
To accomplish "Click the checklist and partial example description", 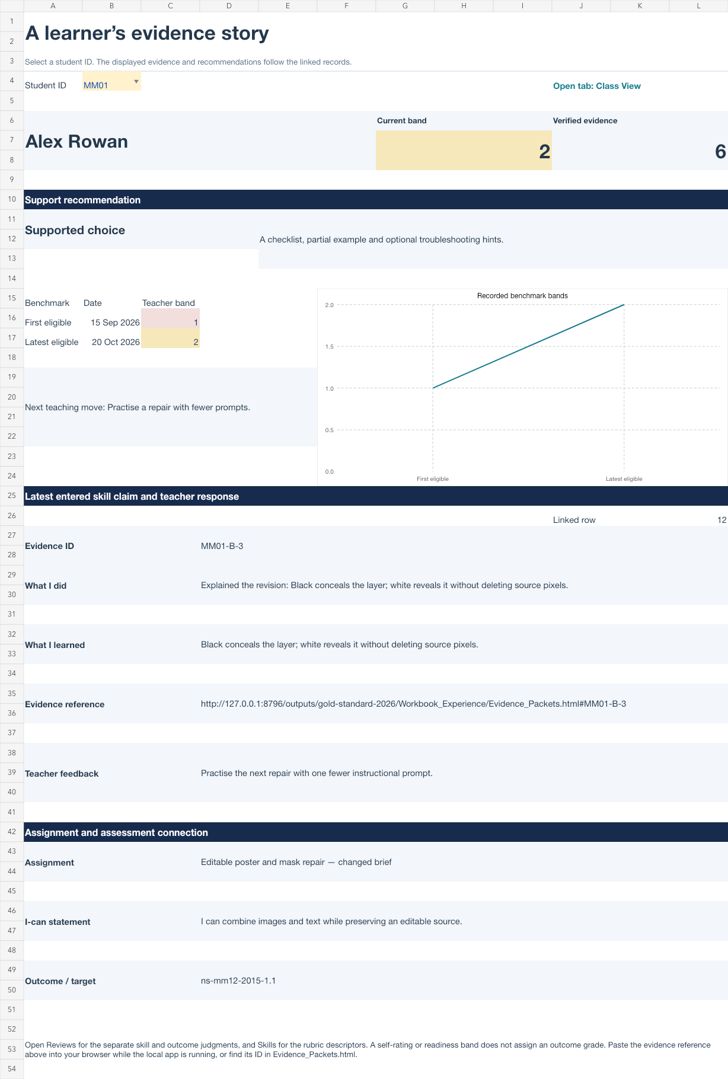I will coord(381,240).
